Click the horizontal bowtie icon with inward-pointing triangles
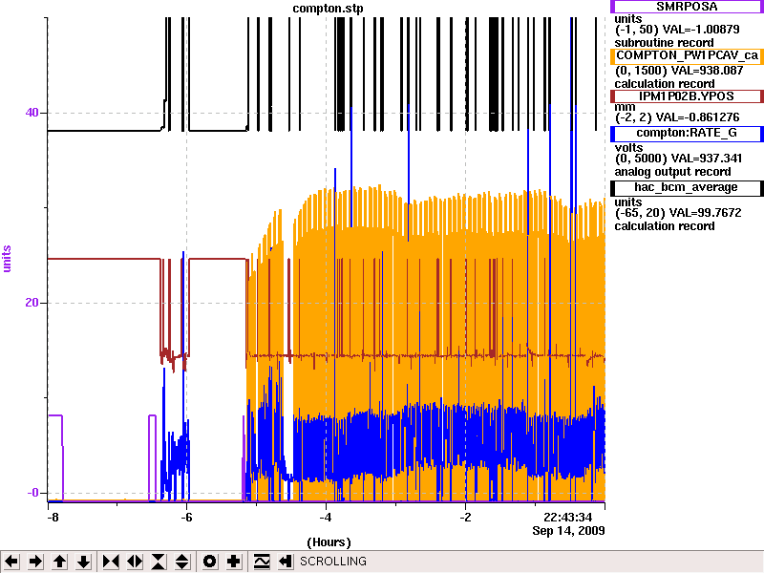Viewport: 764px width, 573px height. tap(111, 562)
